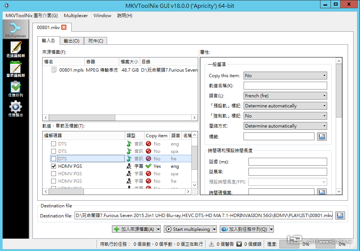The image size is (360, 251).
Task: Click the red No icon on DTS eng row
Action: coord(148,144)
